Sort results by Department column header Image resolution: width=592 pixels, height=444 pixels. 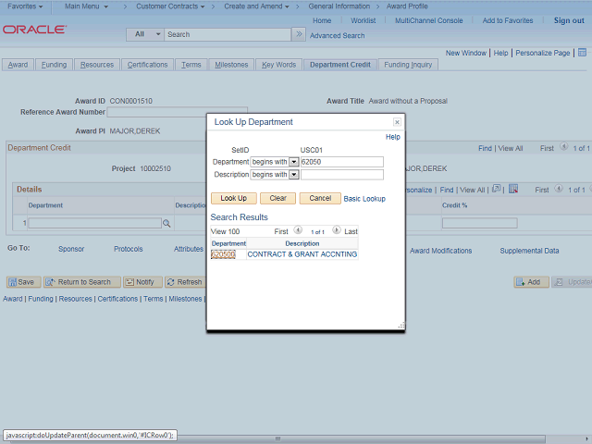(x=228, y=243)
